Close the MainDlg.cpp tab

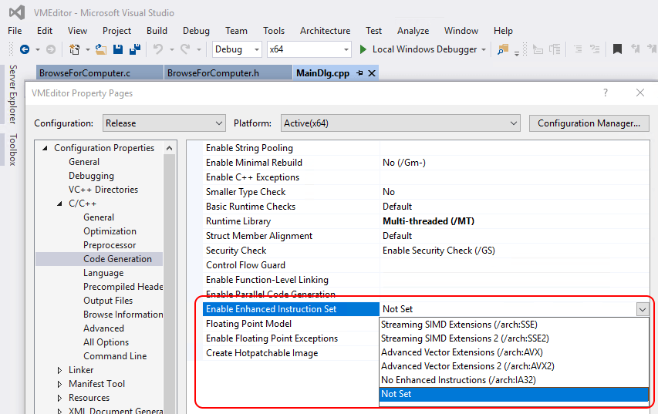(x=371, y=73)
